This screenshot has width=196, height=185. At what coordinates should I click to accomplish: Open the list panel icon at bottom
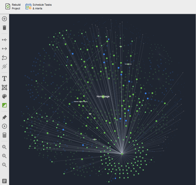pyautogui.click(x=4, y=181)
